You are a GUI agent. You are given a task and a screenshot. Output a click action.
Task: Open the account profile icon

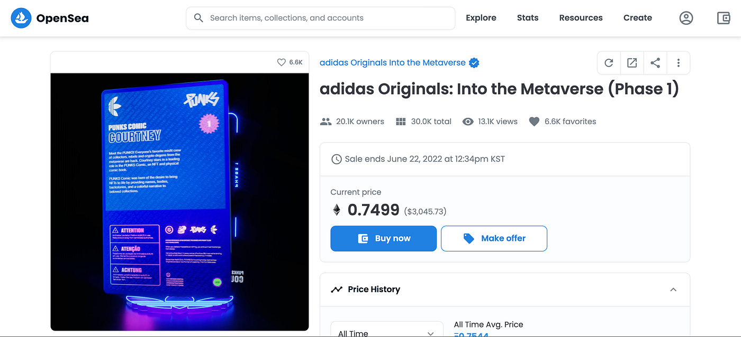tap(686, 18)
